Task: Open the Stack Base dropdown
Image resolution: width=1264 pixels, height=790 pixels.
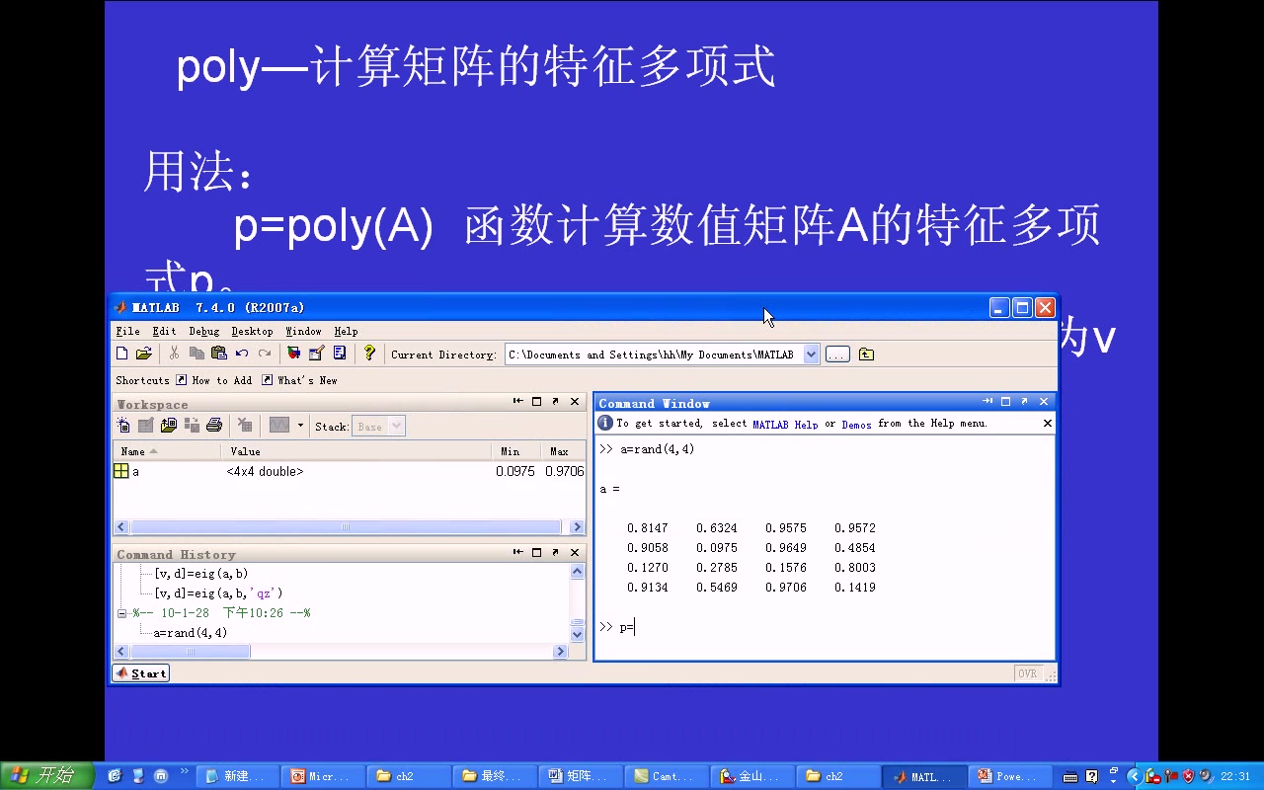Action: click(x=378, y=427)
